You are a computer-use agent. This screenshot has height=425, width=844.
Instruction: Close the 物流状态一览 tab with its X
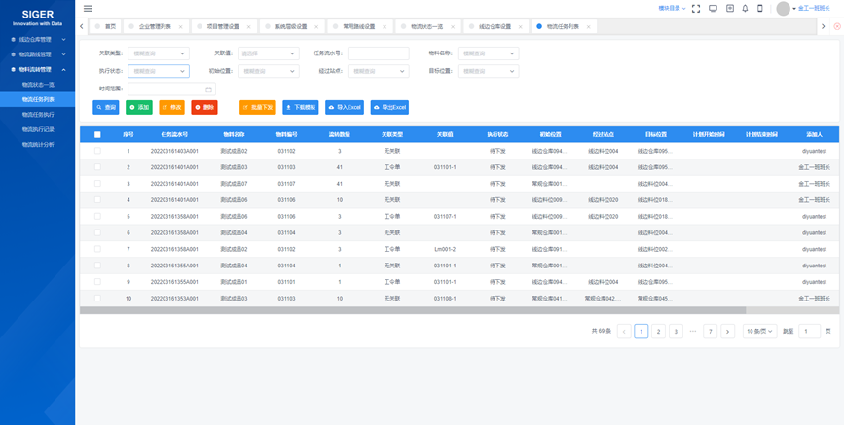[x=453, y=26]
